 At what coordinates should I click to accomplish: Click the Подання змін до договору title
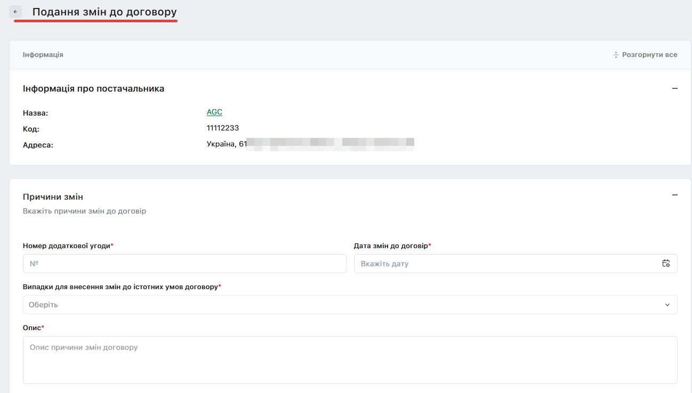click(x=104, y=12)
